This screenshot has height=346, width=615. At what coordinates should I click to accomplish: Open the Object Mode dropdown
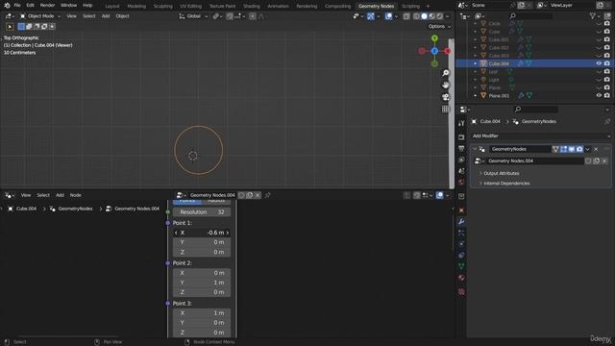click(x=40, y=16)
